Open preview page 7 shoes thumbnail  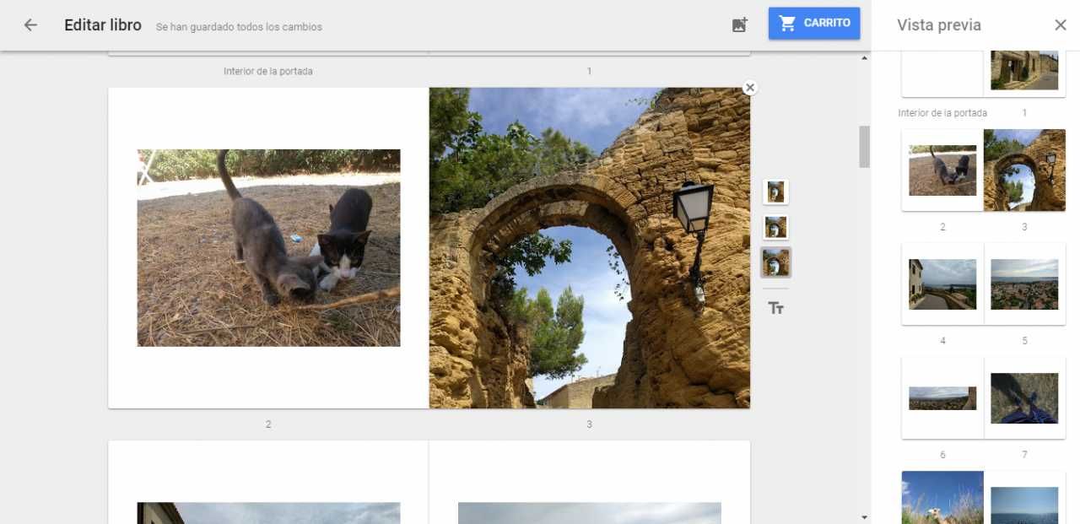1024,398
